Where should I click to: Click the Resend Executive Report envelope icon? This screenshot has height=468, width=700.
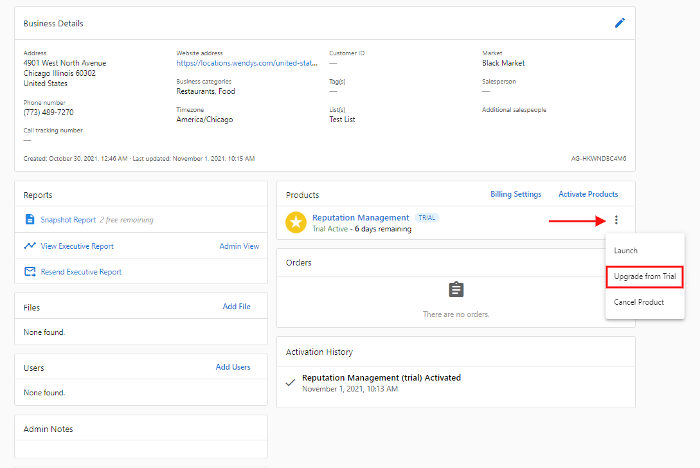coord(30,271)
